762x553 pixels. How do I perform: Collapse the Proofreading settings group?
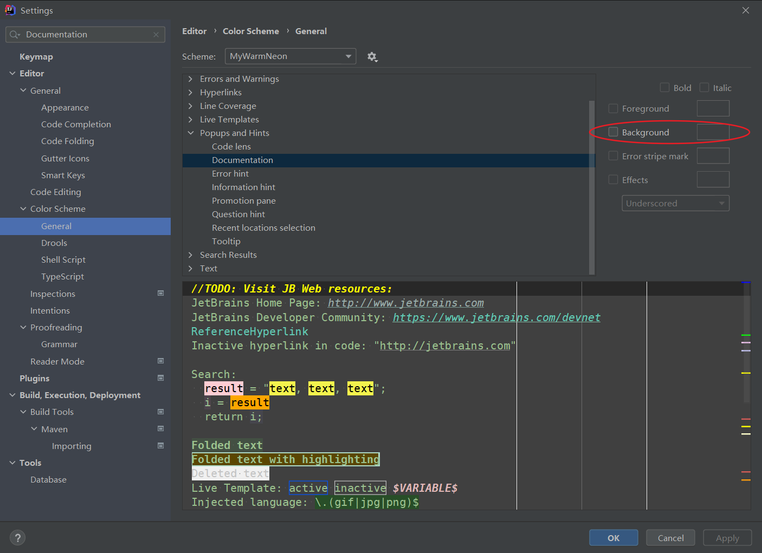(23, 328)
